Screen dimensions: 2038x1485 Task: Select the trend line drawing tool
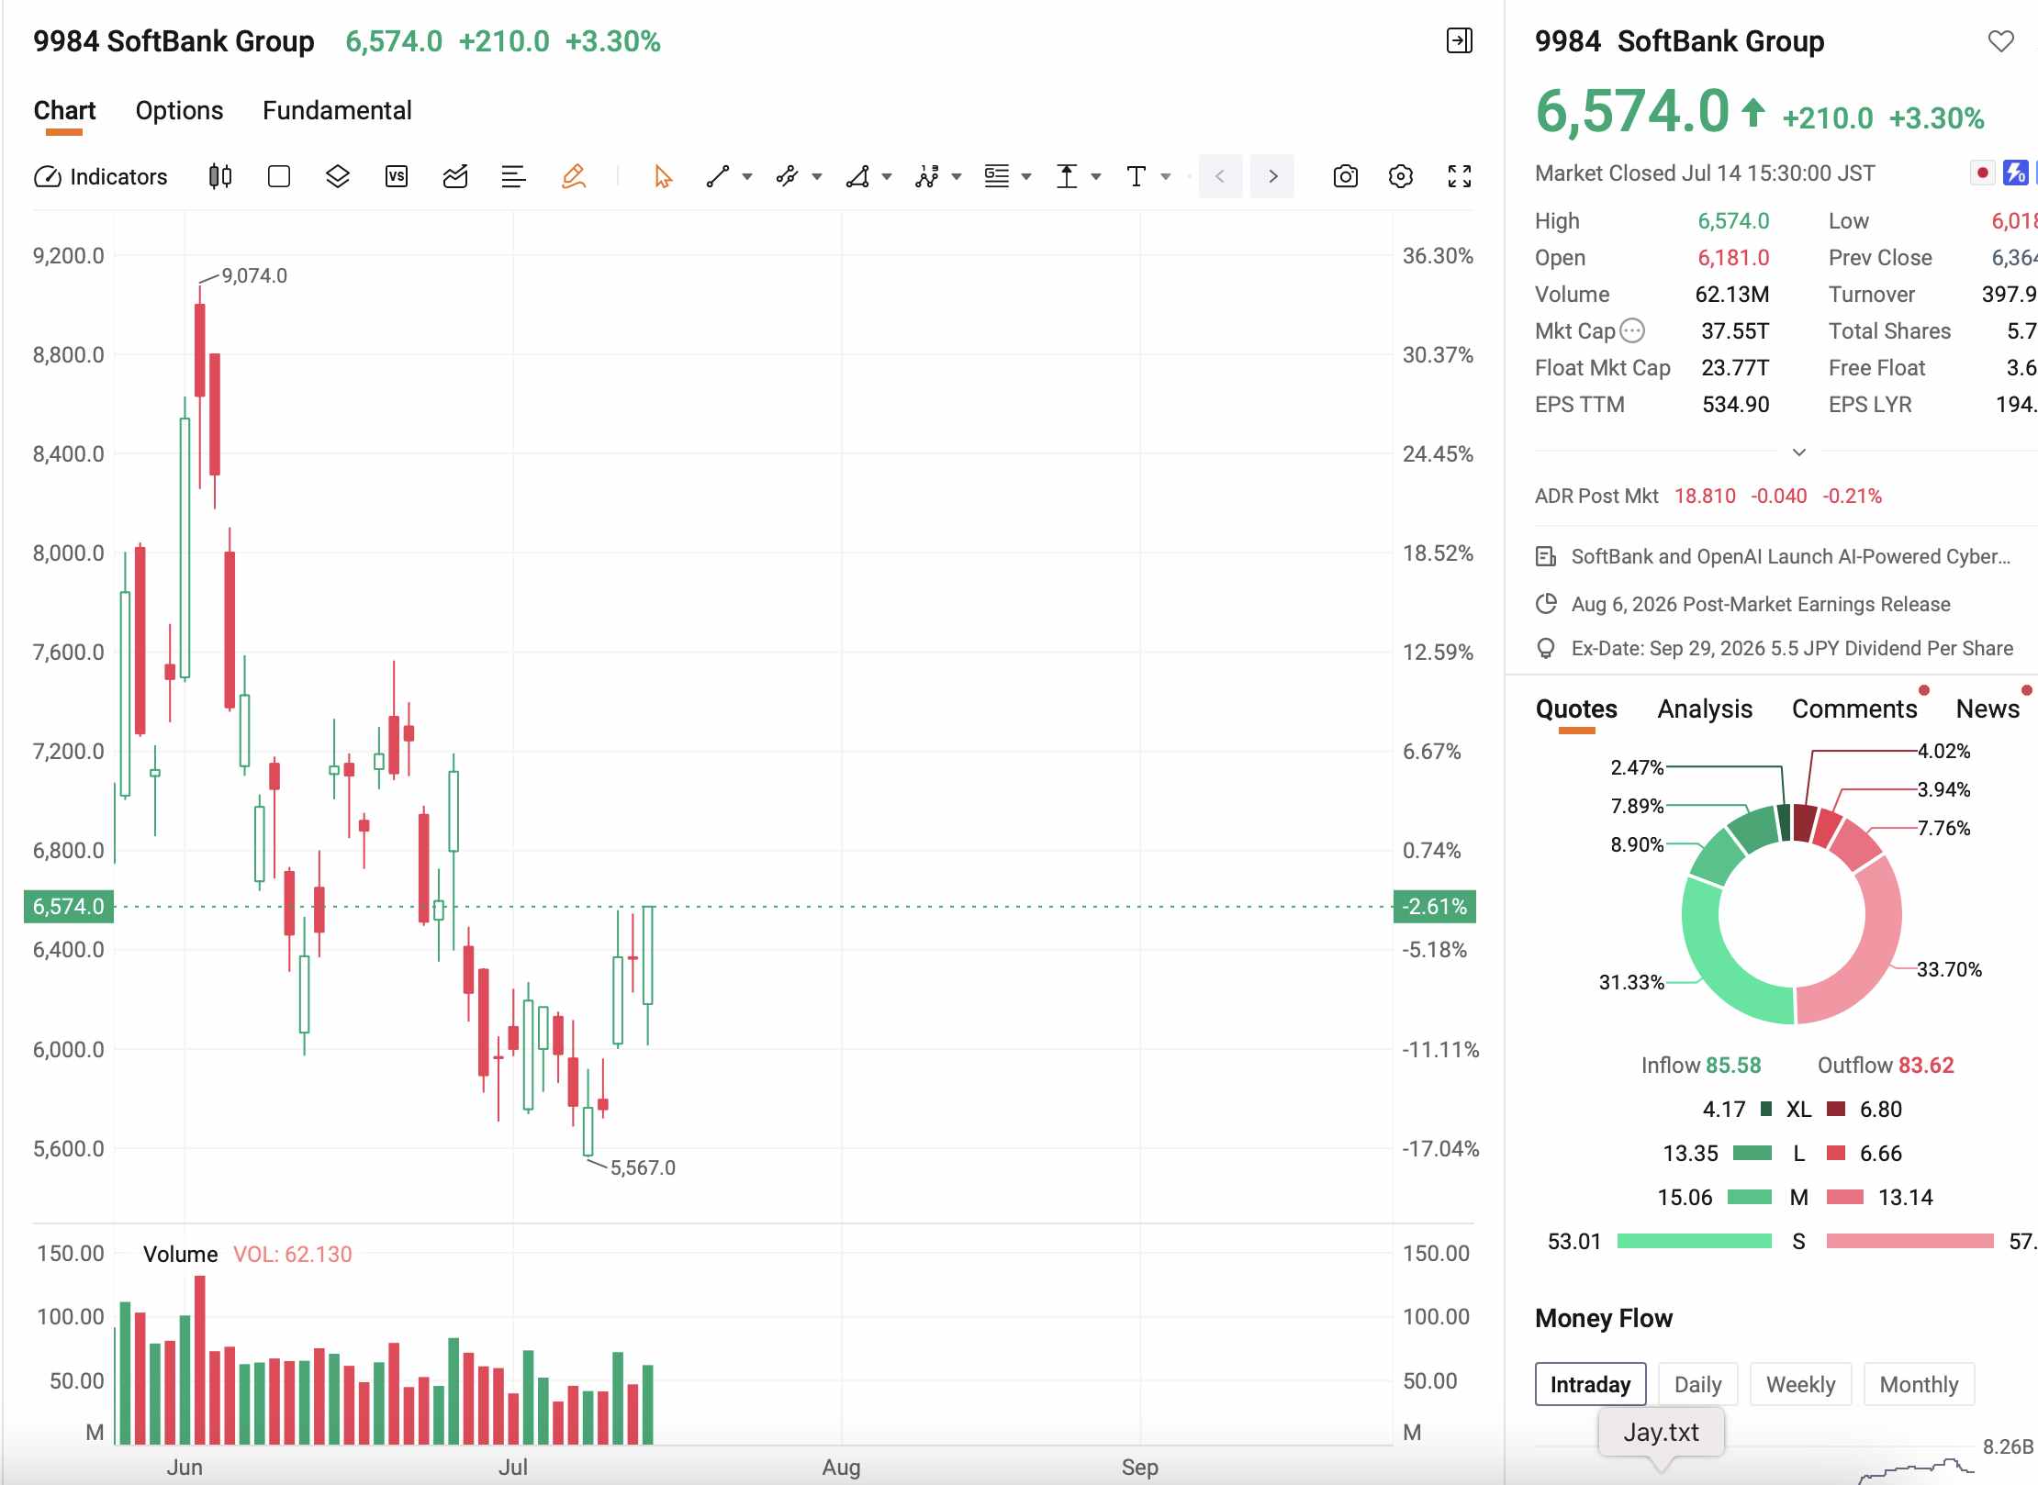(x=718, y=176)
